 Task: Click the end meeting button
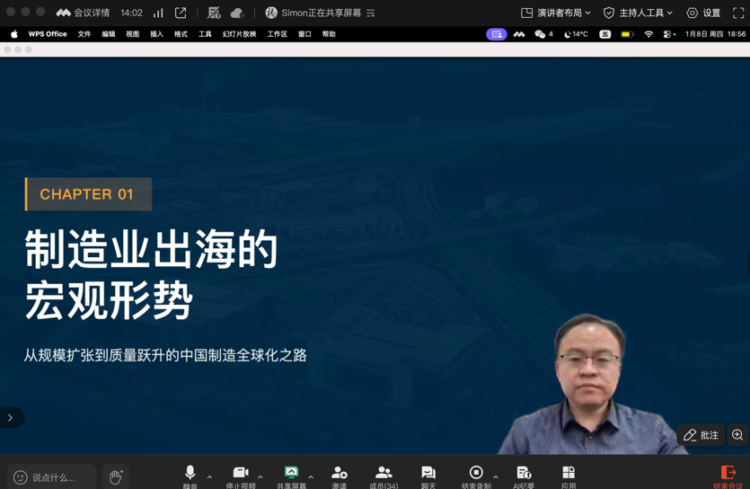[x=728, y=475]
